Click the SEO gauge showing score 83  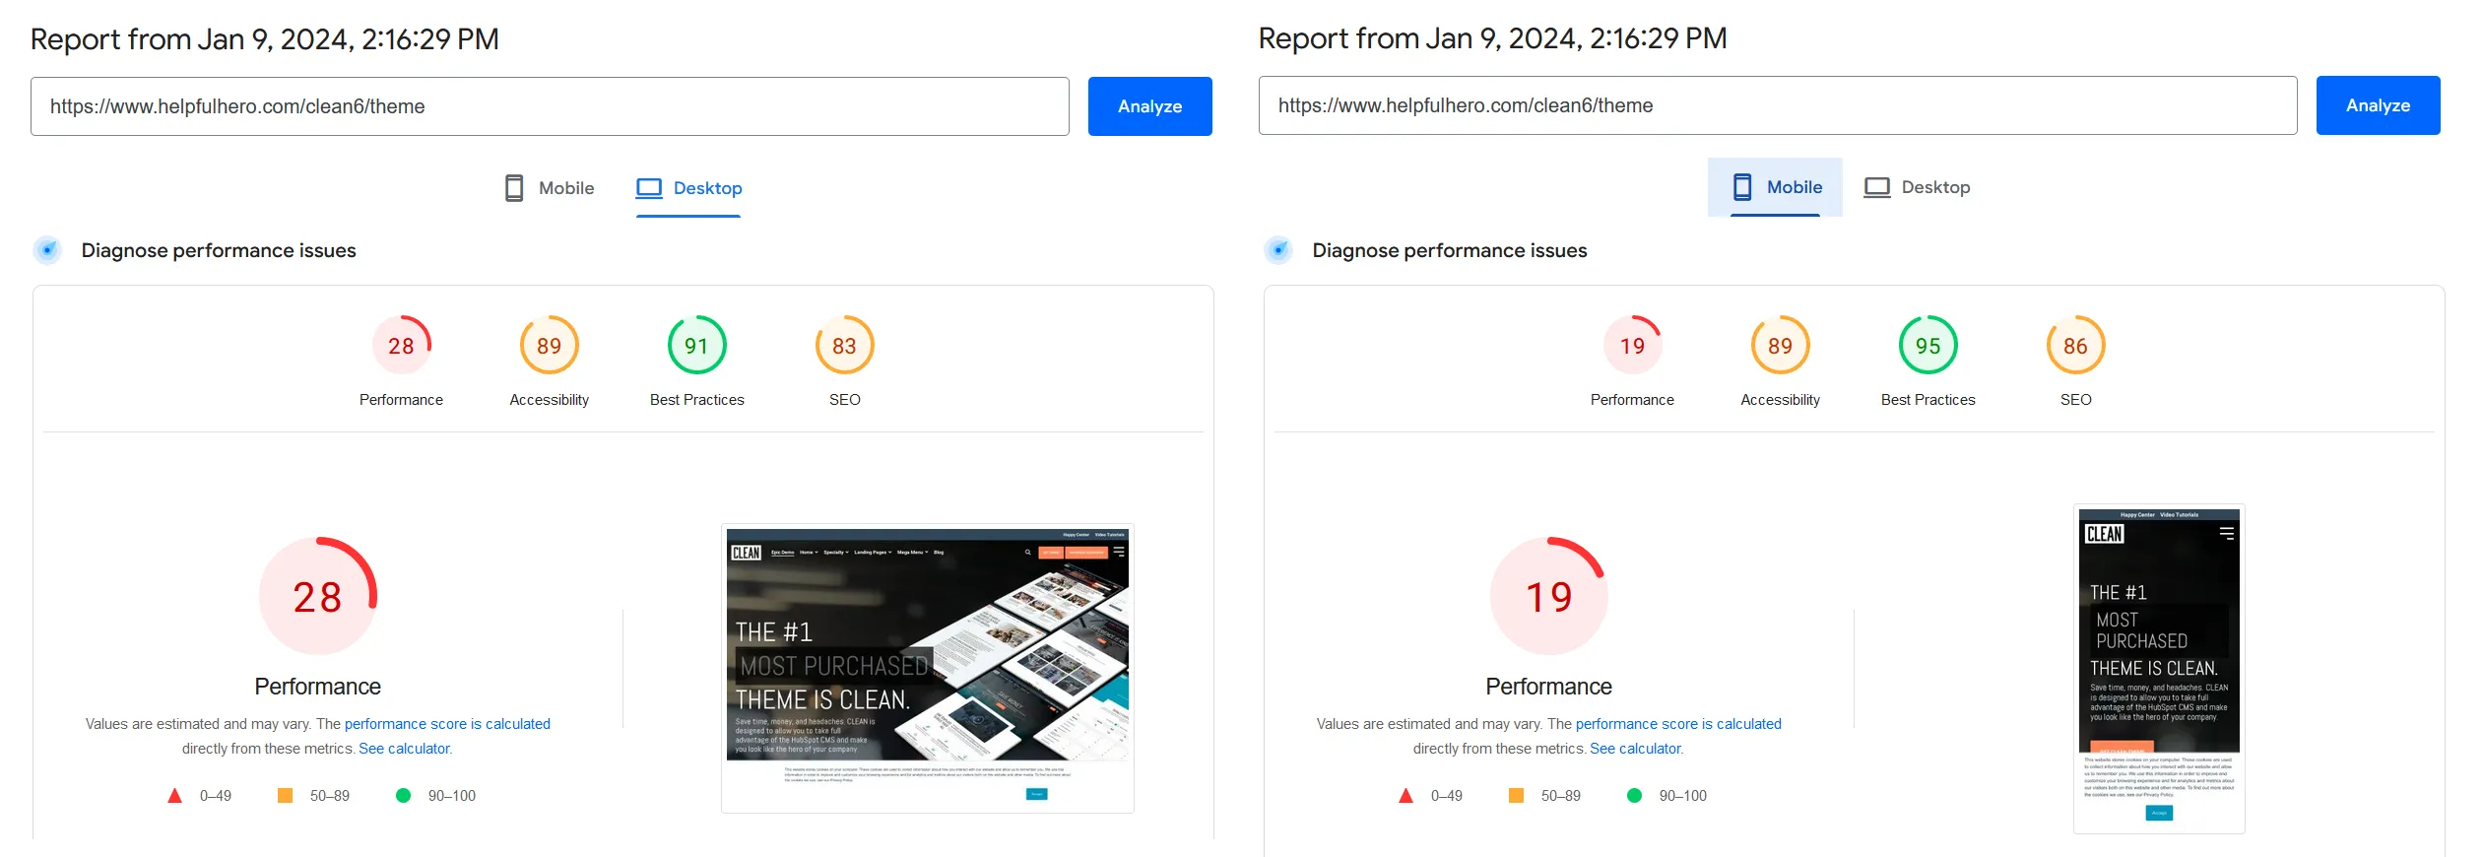tap(844, 346)
